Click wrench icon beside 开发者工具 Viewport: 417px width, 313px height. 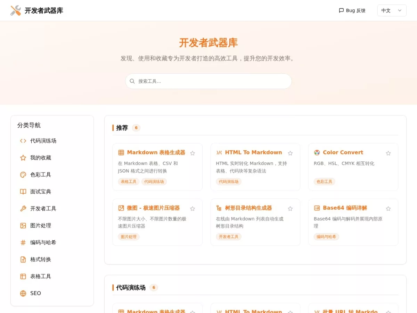23,209
